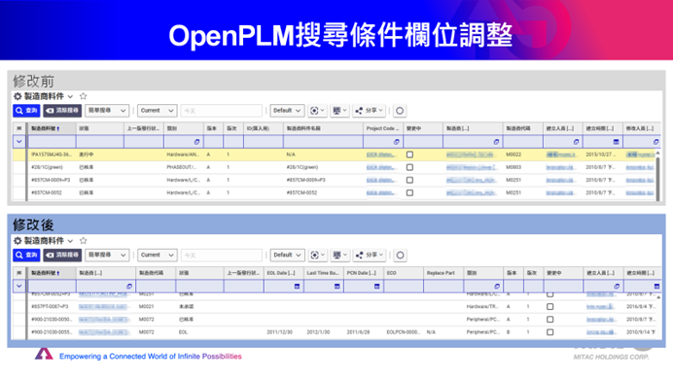Click the 查詢 search button in 修改前 panel
Image resolution: width=673 pixels, height=378 pixels.
(x=26, y=111)
